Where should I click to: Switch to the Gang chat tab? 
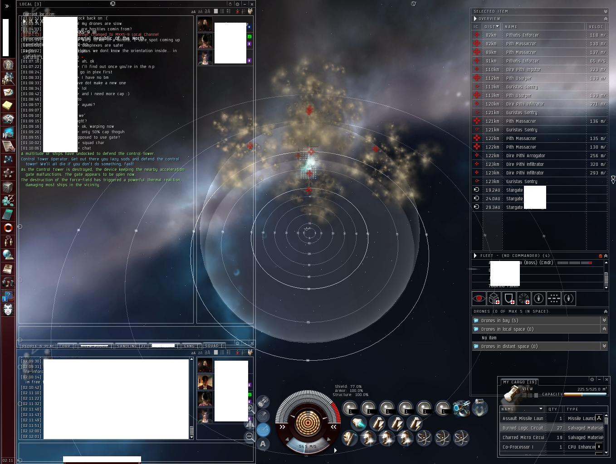coord(191,346)
